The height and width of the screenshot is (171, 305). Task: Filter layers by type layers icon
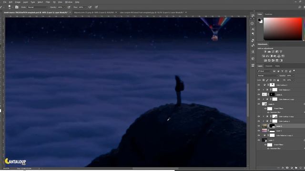tap(282, 71)
